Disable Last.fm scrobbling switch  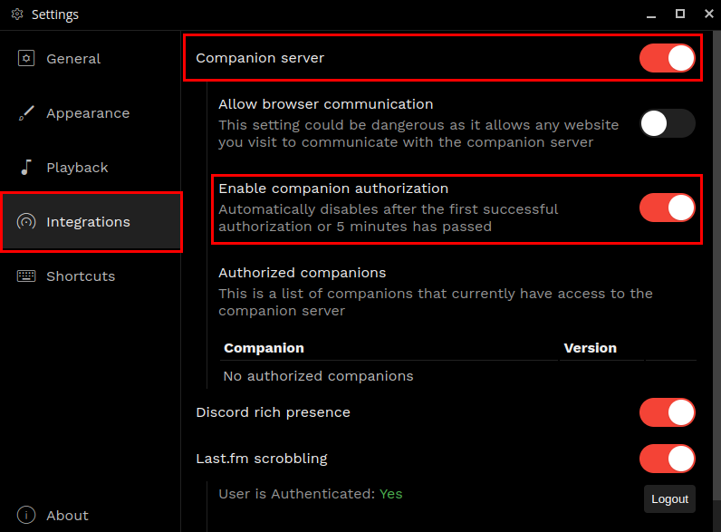pos(667,459)
